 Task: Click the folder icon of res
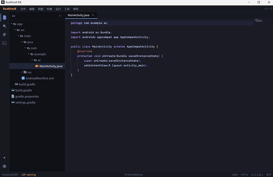click(25, 72)
